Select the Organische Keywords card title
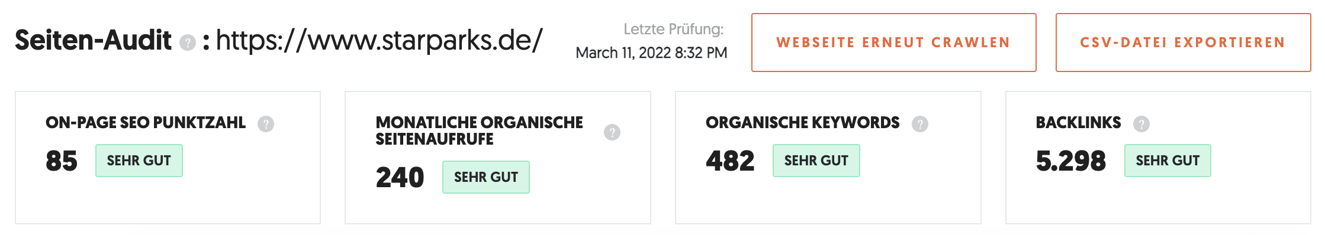Viewport: 1325px width, 235px height. tap(802, 123)
